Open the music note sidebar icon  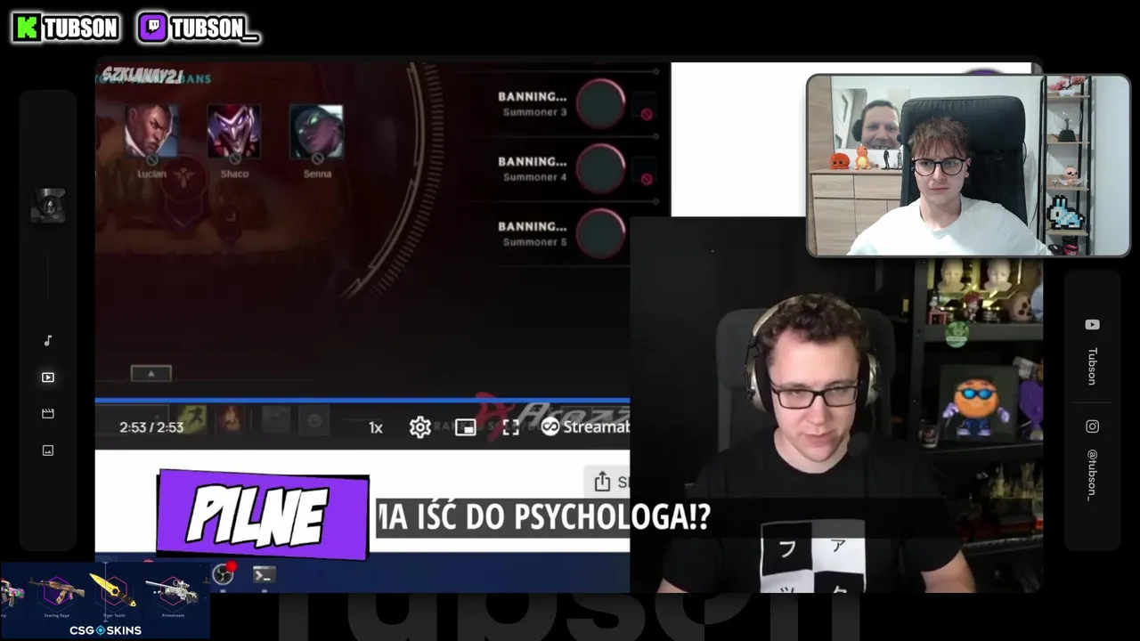point(48,341)
